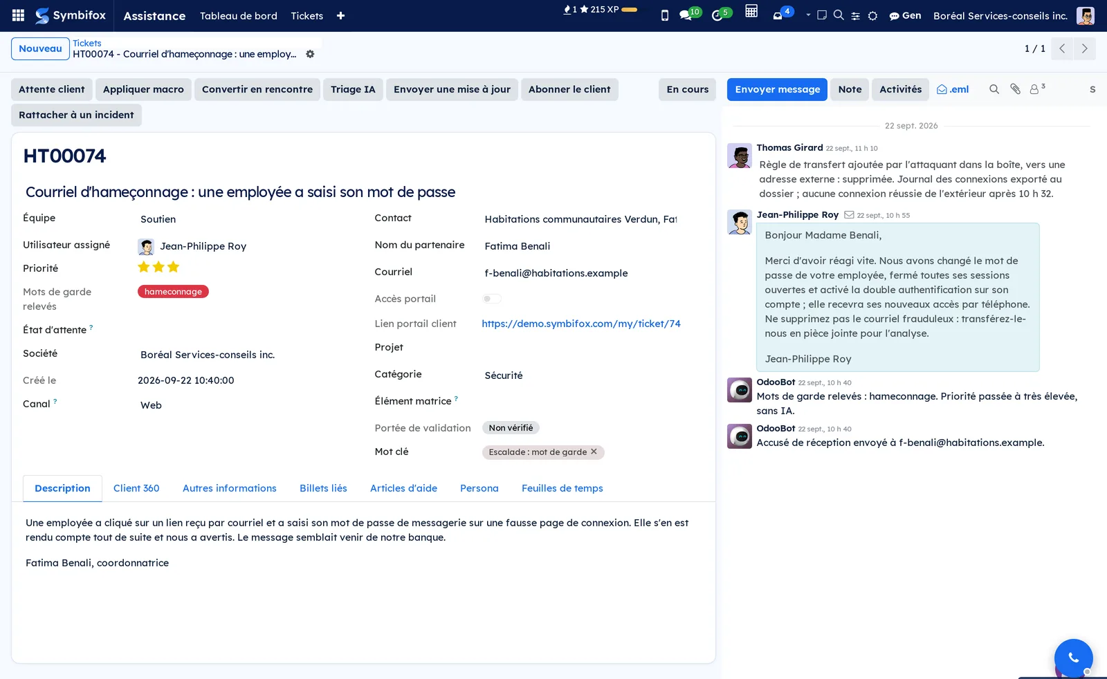The image size is (1107, 679).
Task: Show the 3 followers icon
Action: (1037, 89)
